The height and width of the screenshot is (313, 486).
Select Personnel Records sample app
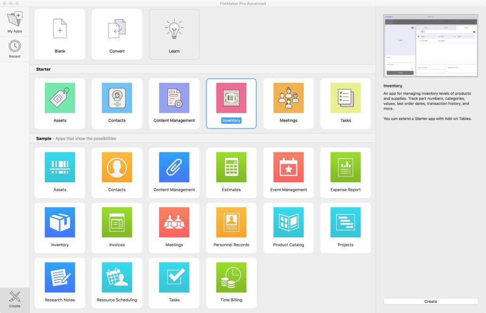pyautogui.click(x=231, y=227)
